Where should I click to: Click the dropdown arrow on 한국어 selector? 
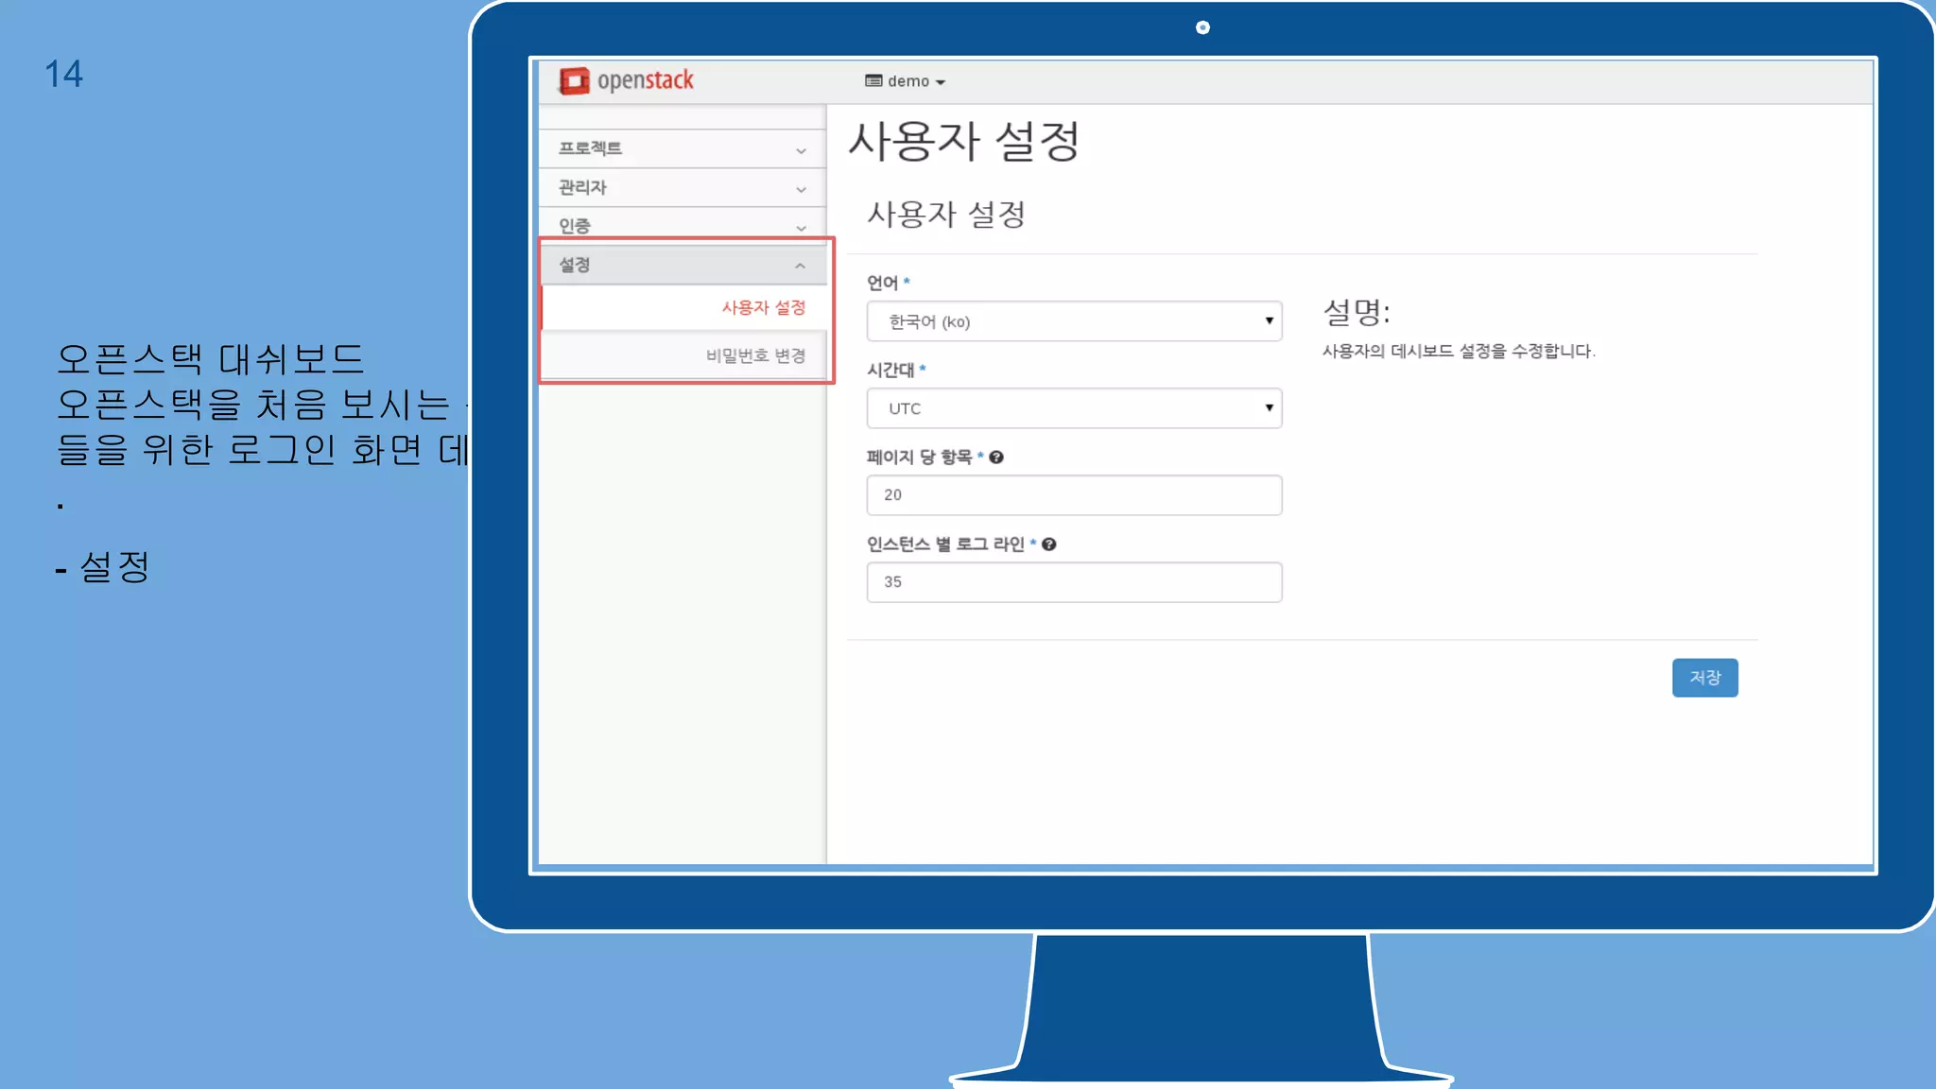(1269, 321)
